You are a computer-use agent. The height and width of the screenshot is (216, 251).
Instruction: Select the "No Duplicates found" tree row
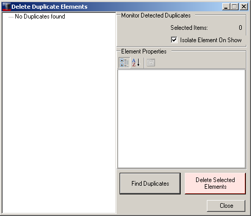coord(40,16)
